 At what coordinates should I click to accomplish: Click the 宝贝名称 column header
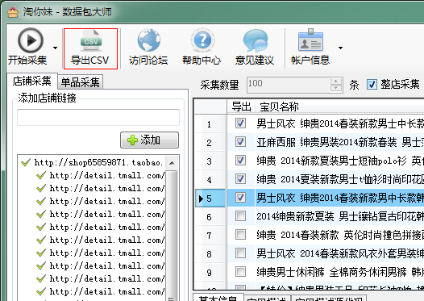pos(279,107)
